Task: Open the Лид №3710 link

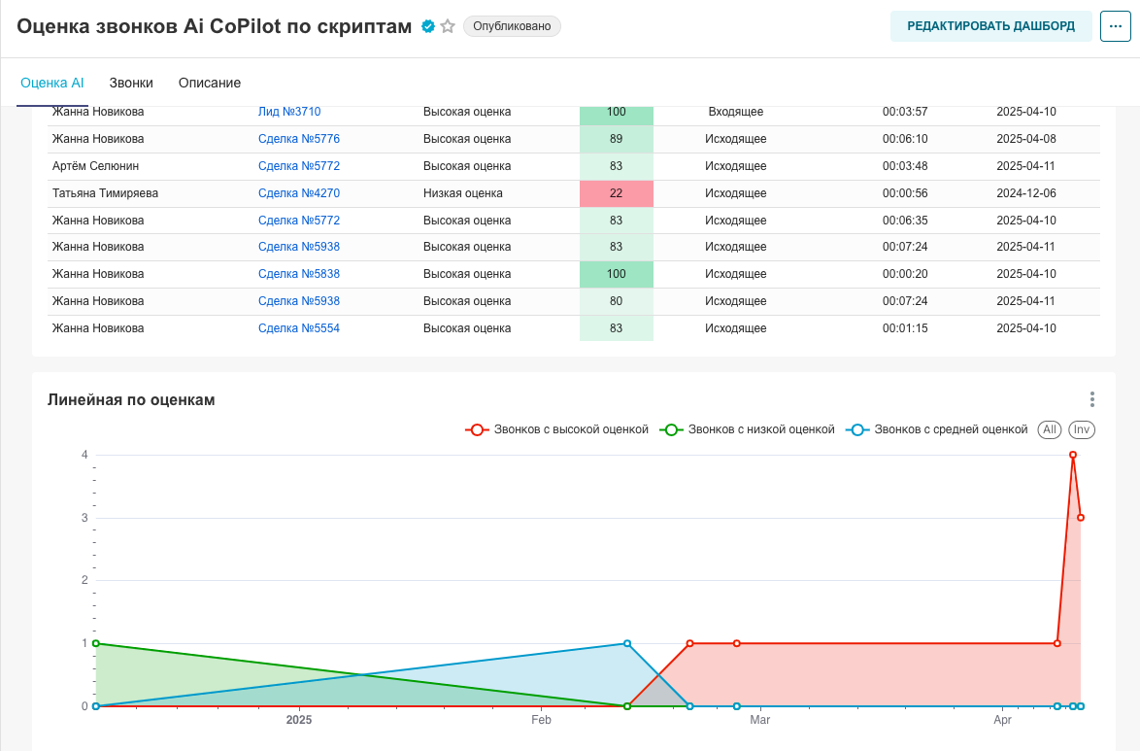Action: (x=289, y=112)
